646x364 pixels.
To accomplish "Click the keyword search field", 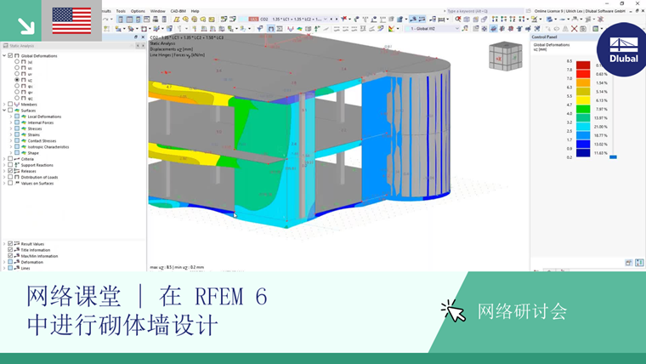I will pyautogui.click(x=484, y=11).
